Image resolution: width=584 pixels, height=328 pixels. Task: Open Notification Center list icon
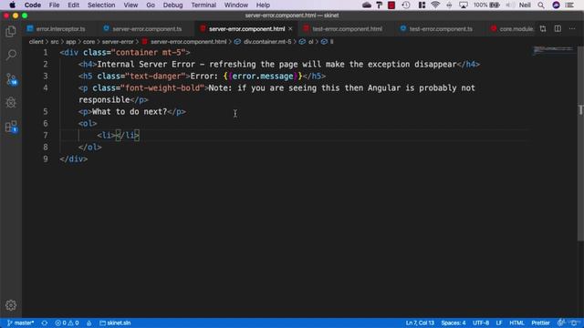click(569, 5)
